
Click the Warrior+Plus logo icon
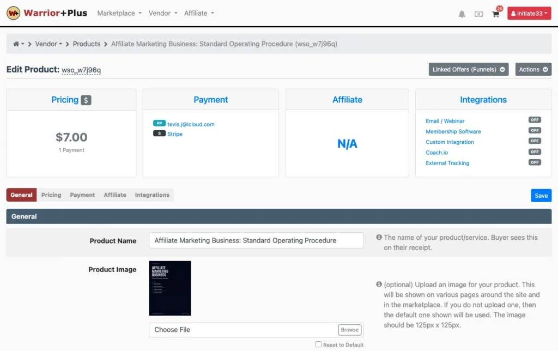tap(13, 13)
